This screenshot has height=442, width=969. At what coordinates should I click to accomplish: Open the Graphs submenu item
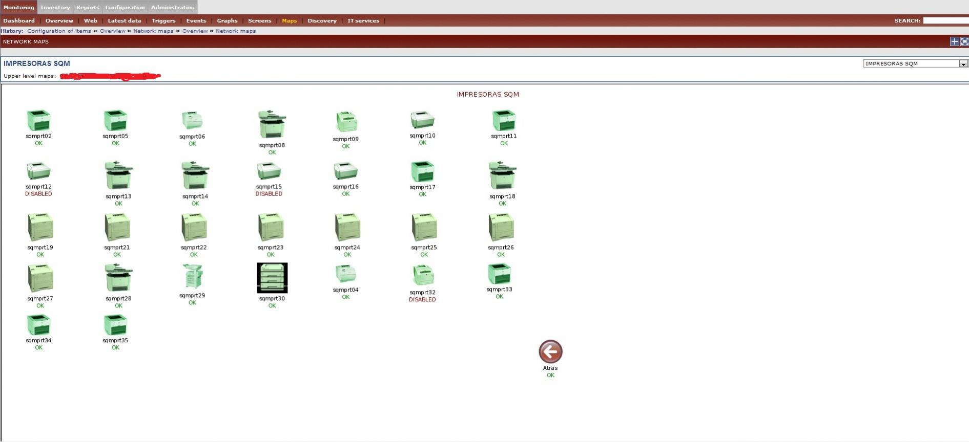(x=227, y=20)
